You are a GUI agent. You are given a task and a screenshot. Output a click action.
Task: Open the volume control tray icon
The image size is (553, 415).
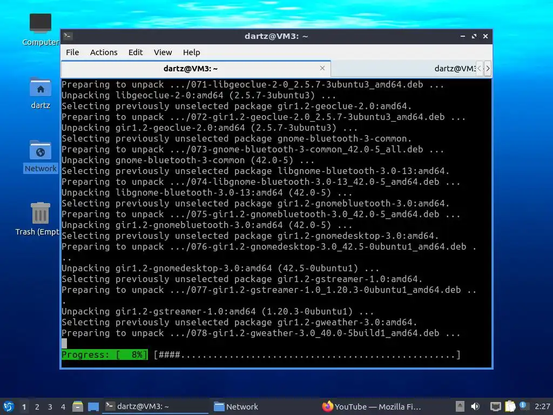[475, 406]
